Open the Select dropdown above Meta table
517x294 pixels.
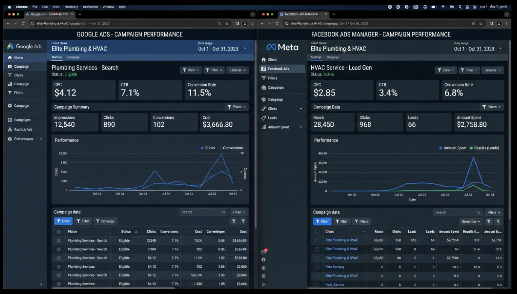tap(470, 222)
